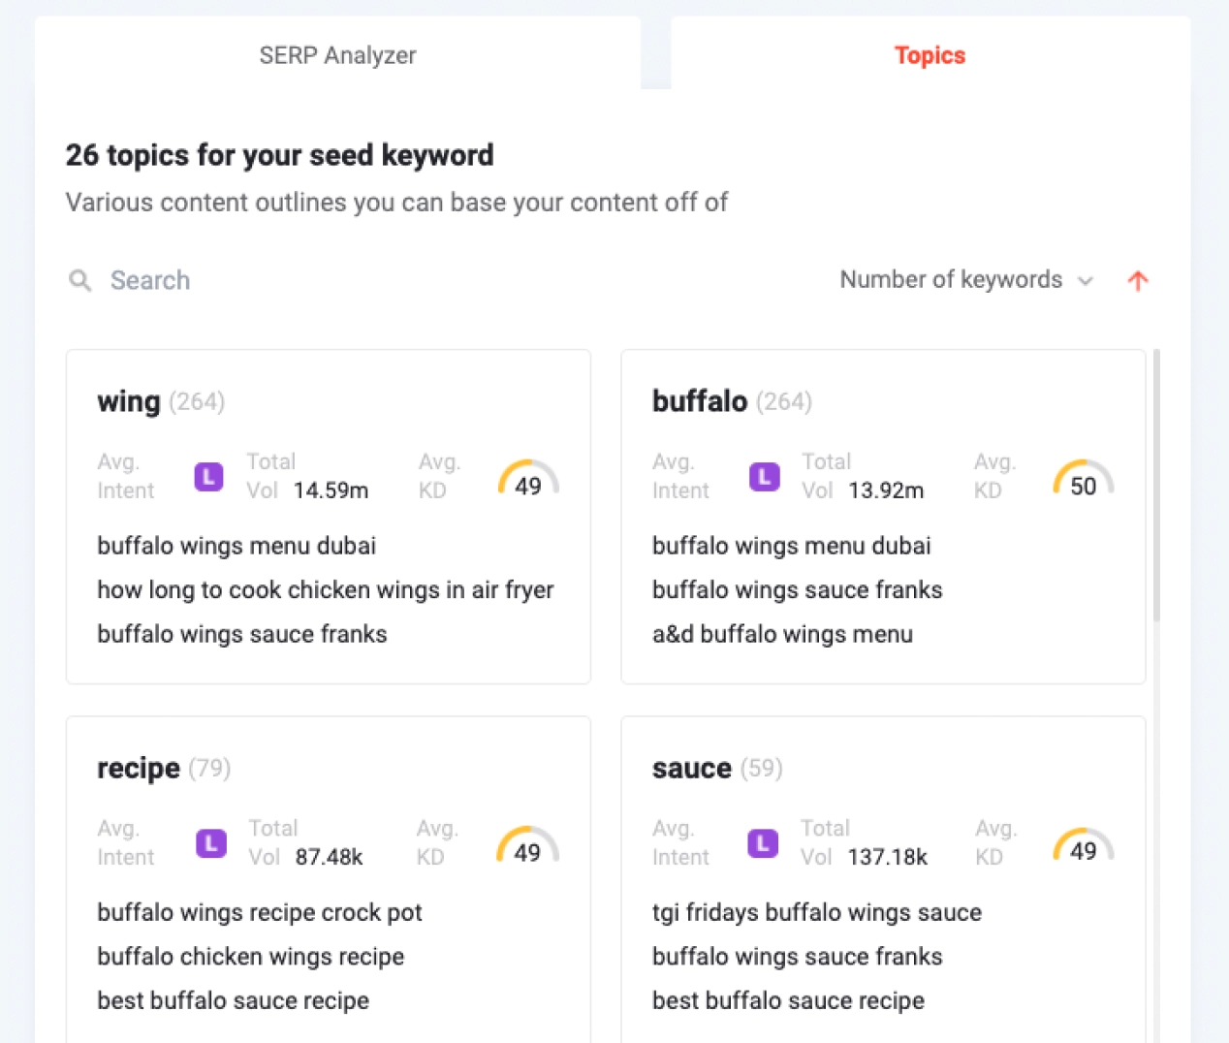Toggle the red sort direction arrow
The width and height of the screenshot is (1229, 1043).
pyautogui.click(x=1138, y=281)
